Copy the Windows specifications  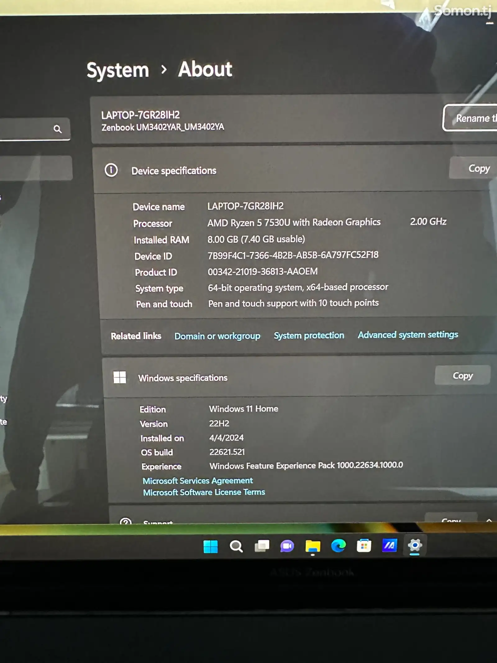click(x=463, y=375)
